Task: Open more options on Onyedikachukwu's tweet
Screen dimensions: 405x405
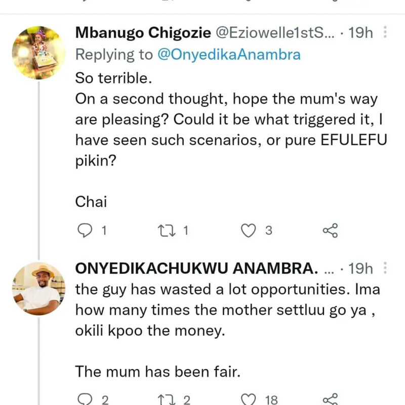Action: pos(385,268)
